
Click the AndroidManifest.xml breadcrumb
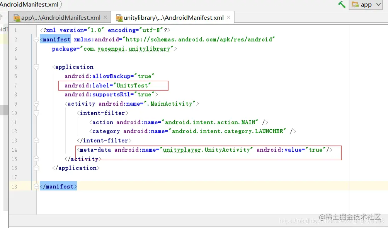(29, 5)
